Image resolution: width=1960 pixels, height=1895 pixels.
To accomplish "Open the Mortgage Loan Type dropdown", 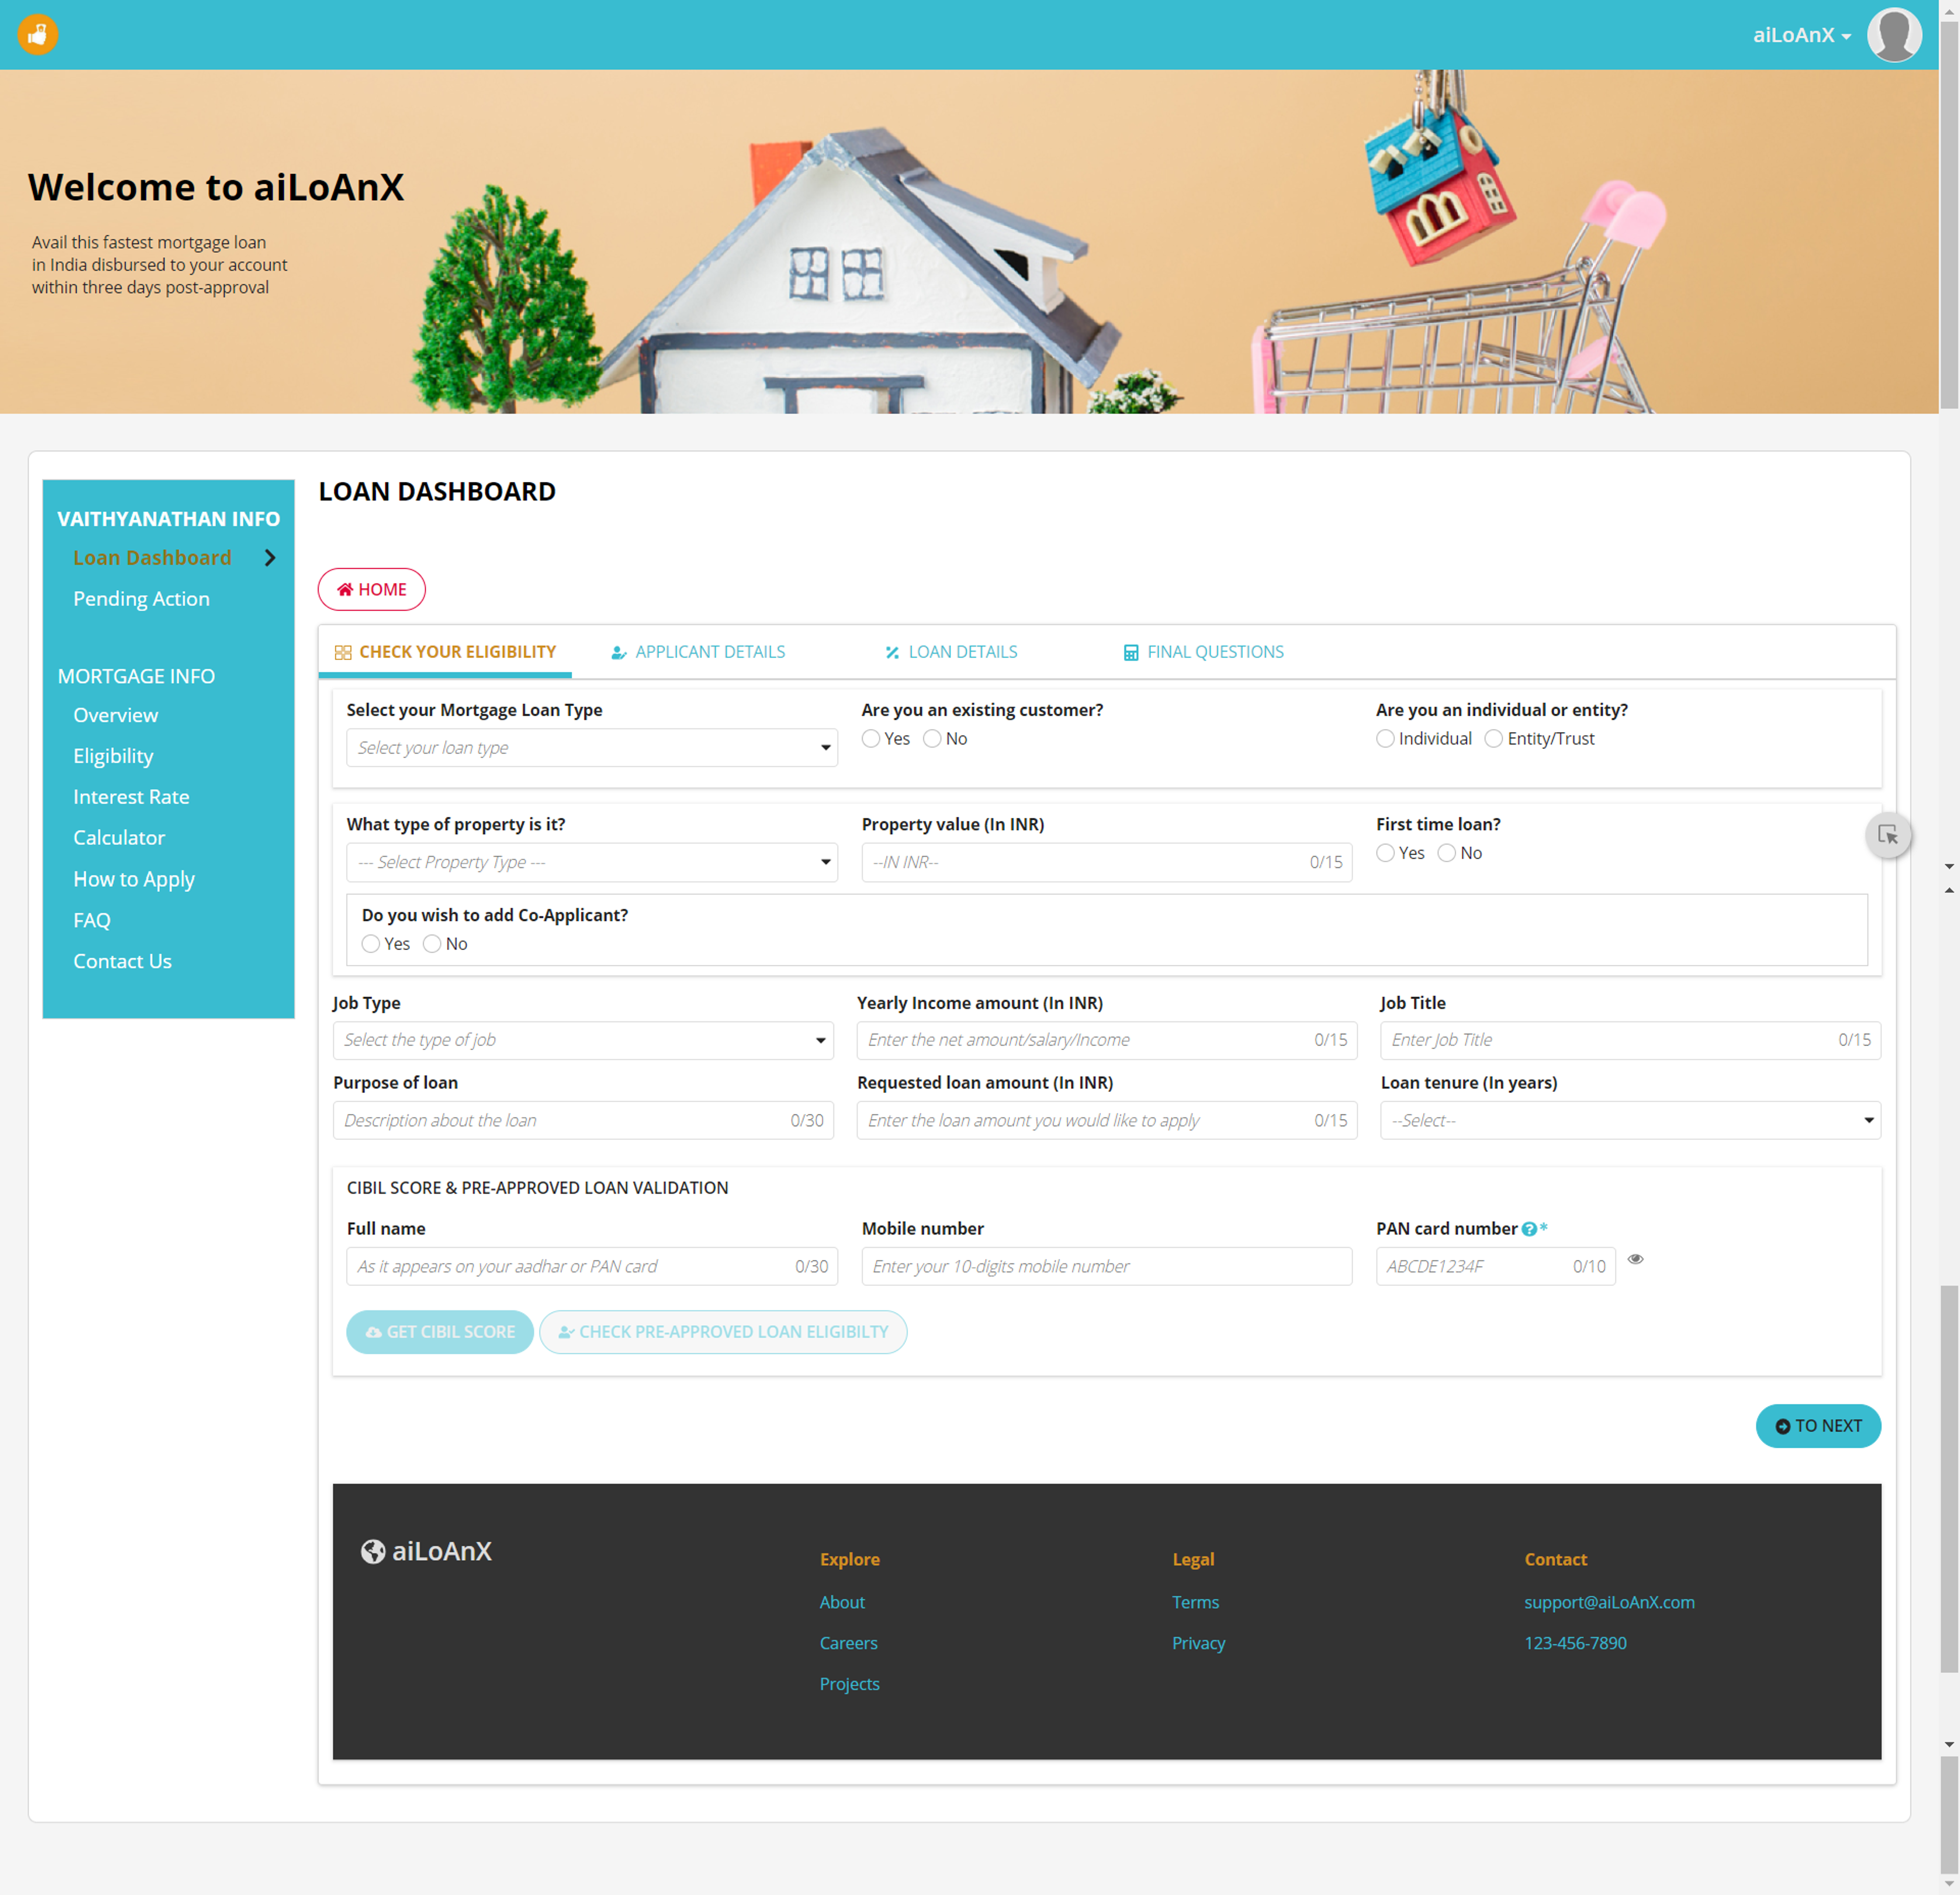I will click(592, 748).
